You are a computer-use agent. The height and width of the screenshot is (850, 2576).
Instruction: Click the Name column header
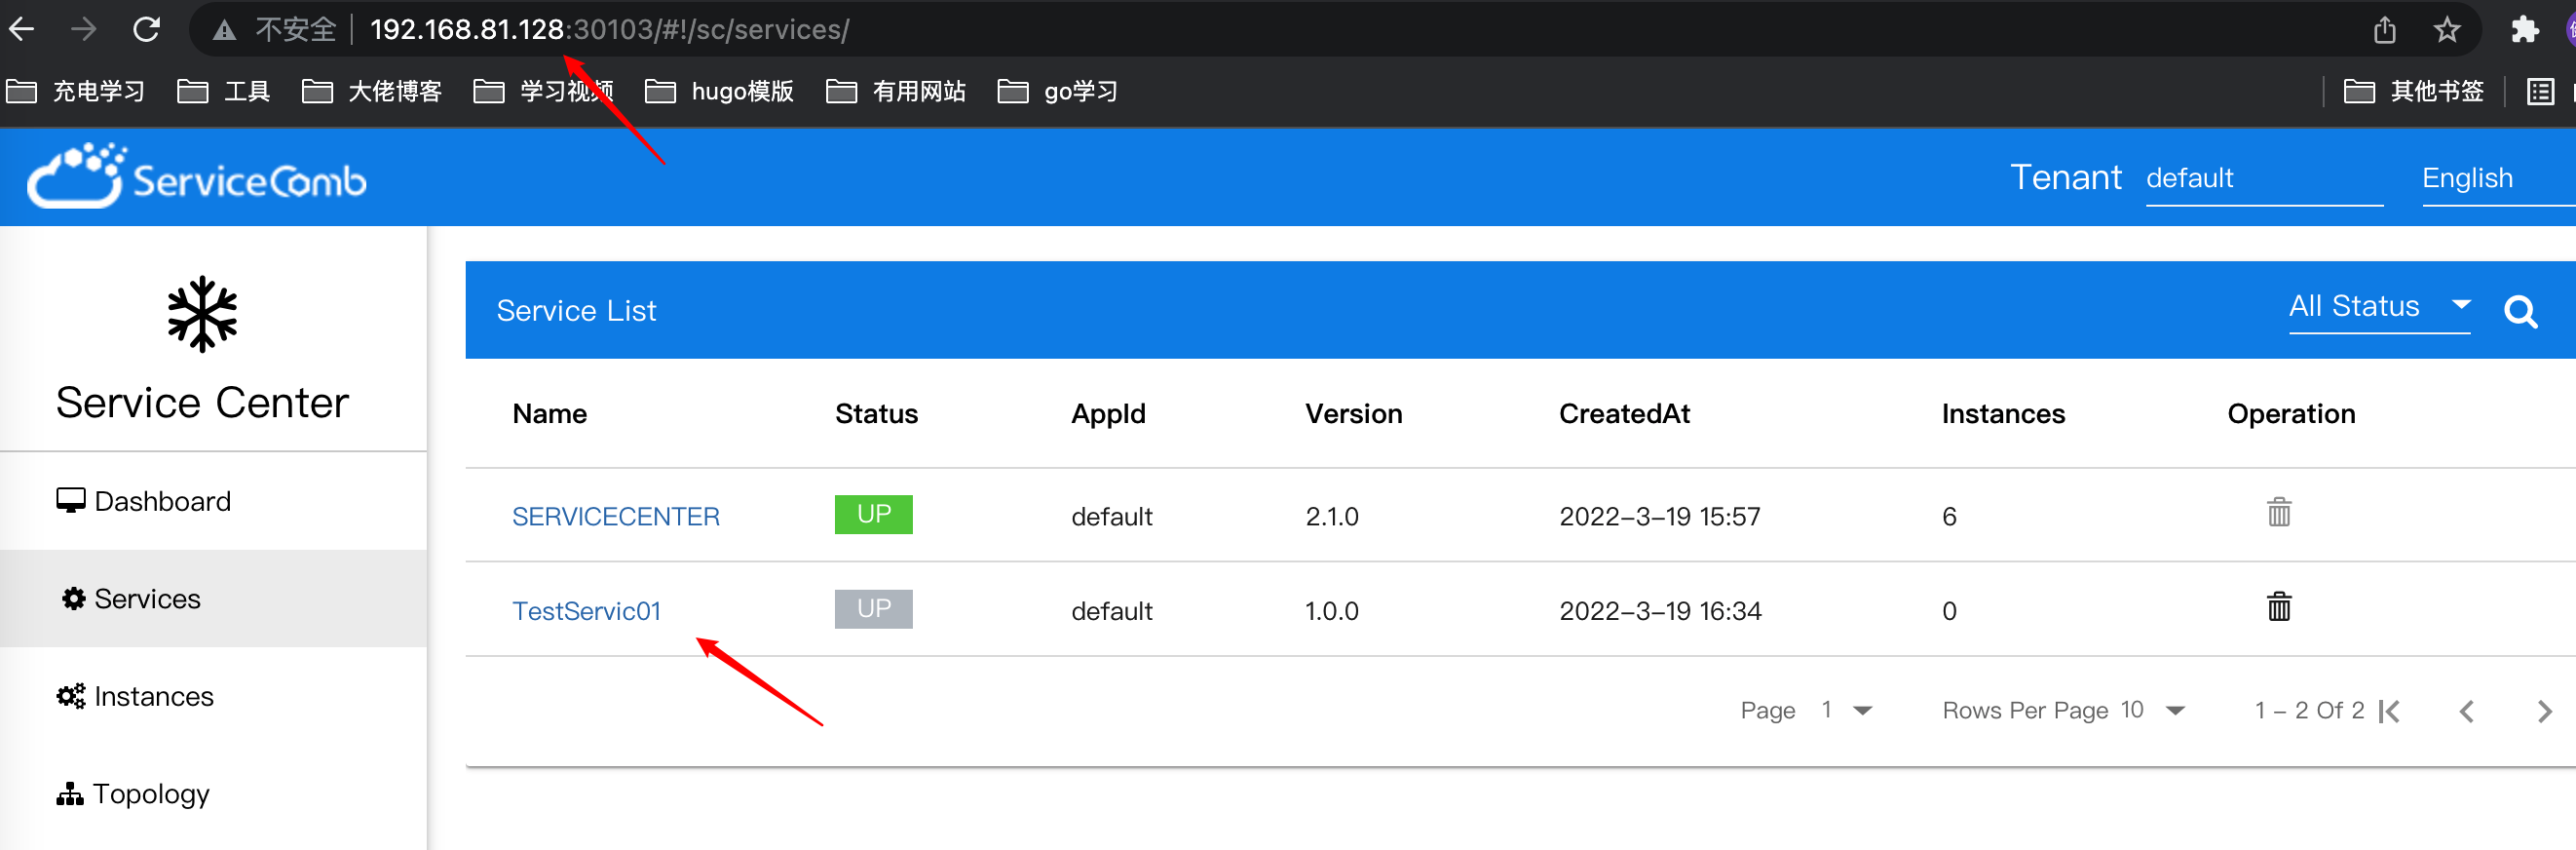[x=550, y=414]
